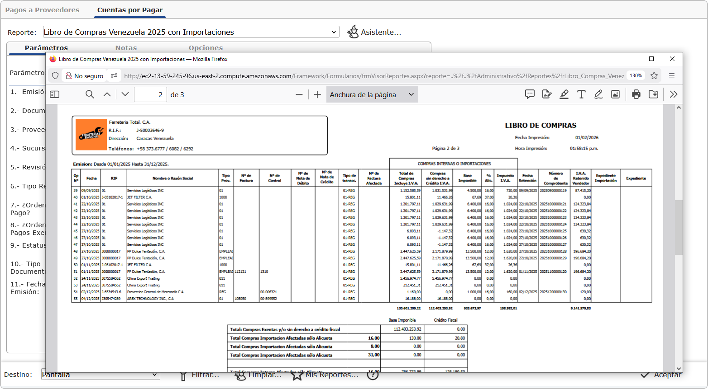Download the PDF document
708x389 pixels.
click(654, 94)
